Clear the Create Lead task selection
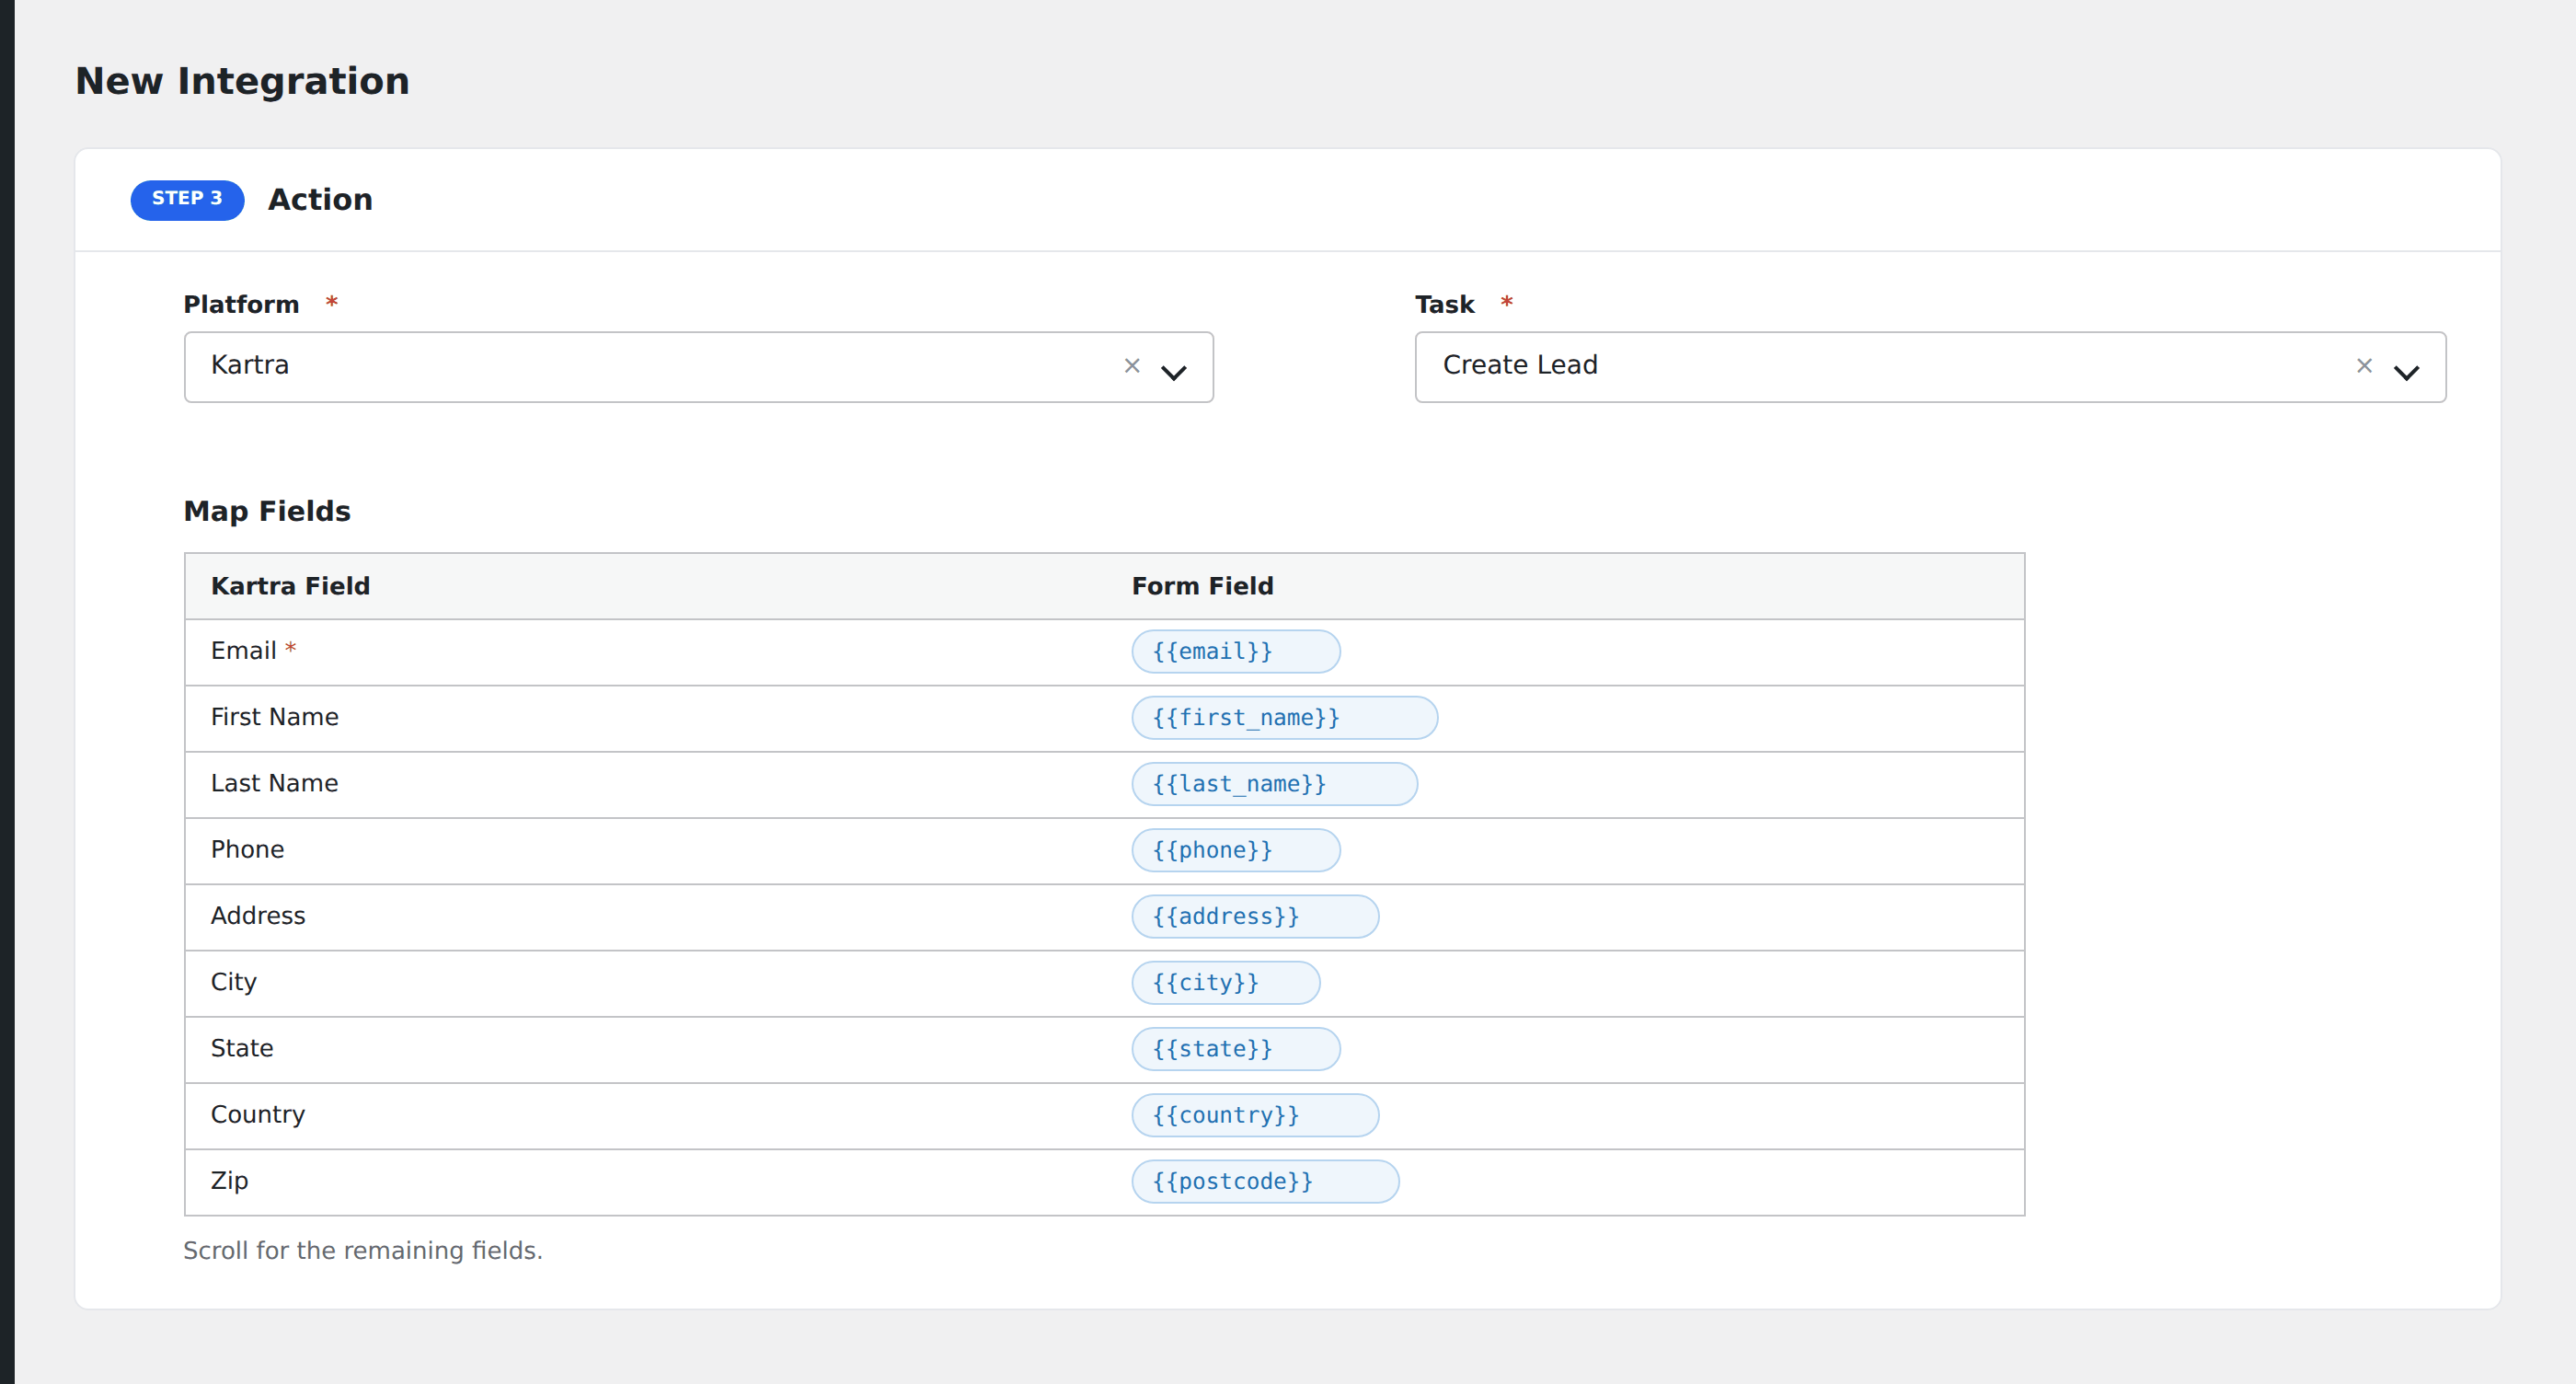 2364,366
